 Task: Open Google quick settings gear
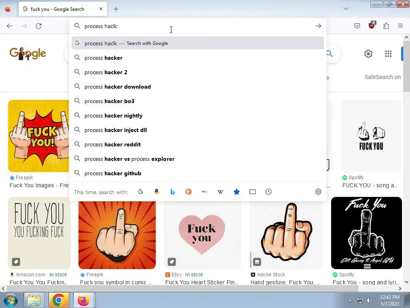pyautogui.click(x=368, y=54)
